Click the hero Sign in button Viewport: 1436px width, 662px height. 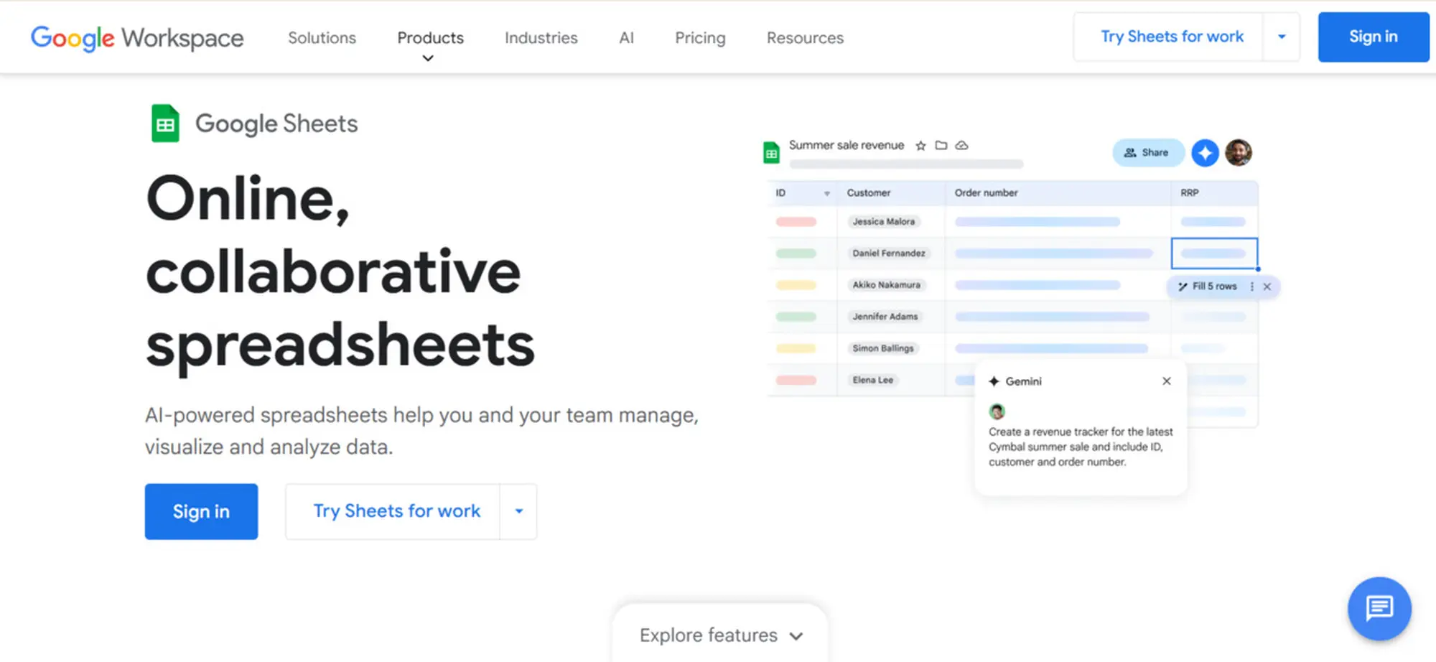point(201,511)
